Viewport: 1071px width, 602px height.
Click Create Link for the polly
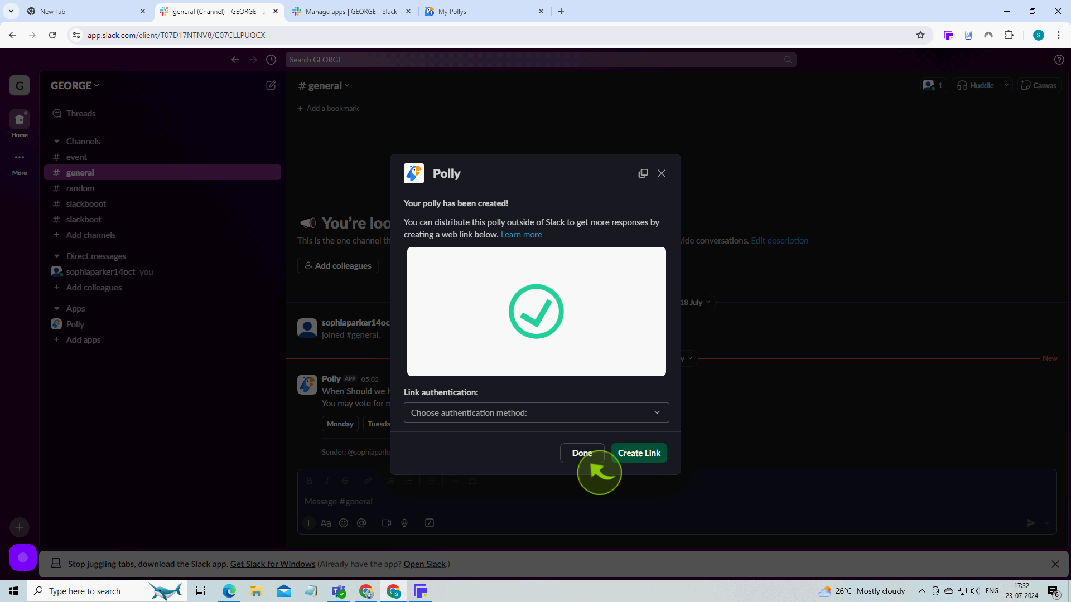tap(639, 452)
